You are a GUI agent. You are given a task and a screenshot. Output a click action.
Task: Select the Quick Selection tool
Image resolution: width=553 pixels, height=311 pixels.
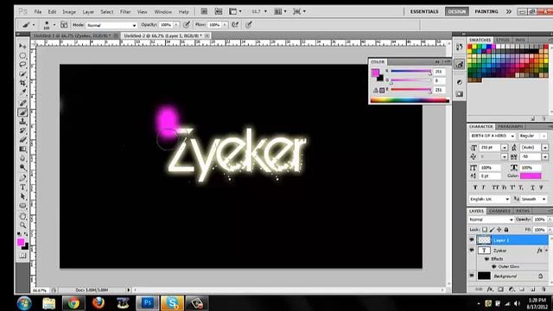tap(22, 73)
